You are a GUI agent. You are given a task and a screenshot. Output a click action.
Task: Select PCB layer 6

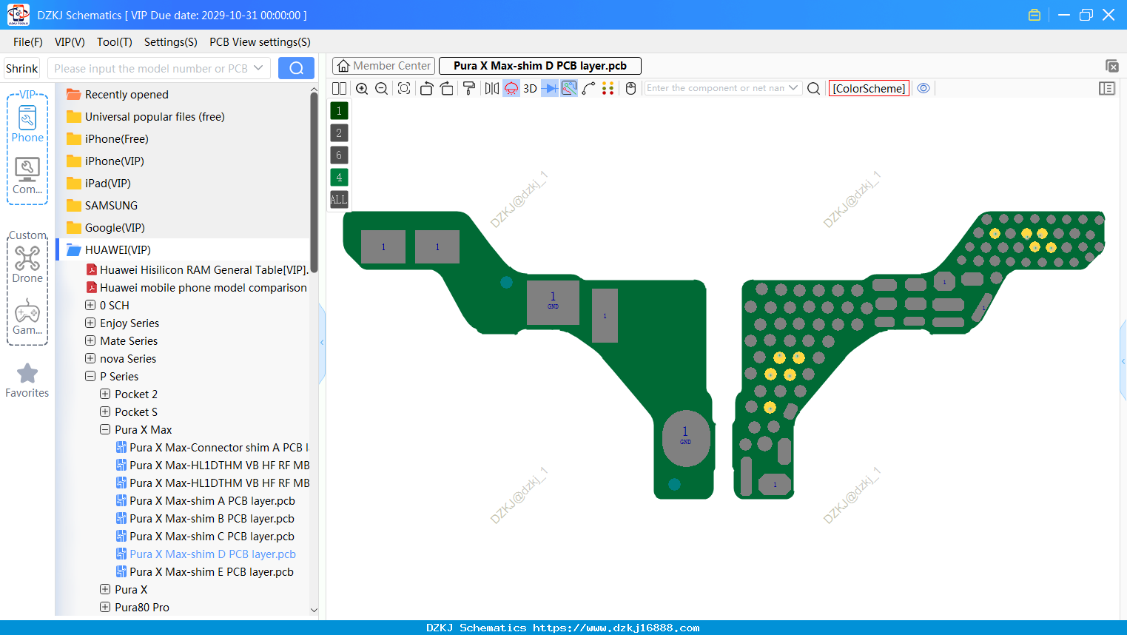click(x=339, y=155)
